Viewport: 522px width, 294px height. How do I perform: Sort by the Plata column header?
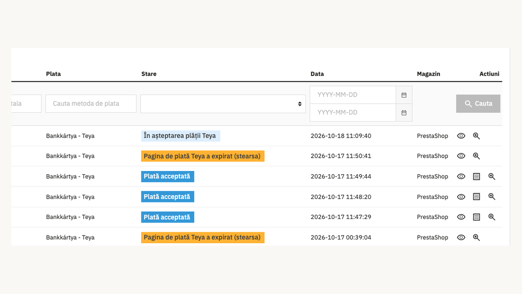(53, 74)
